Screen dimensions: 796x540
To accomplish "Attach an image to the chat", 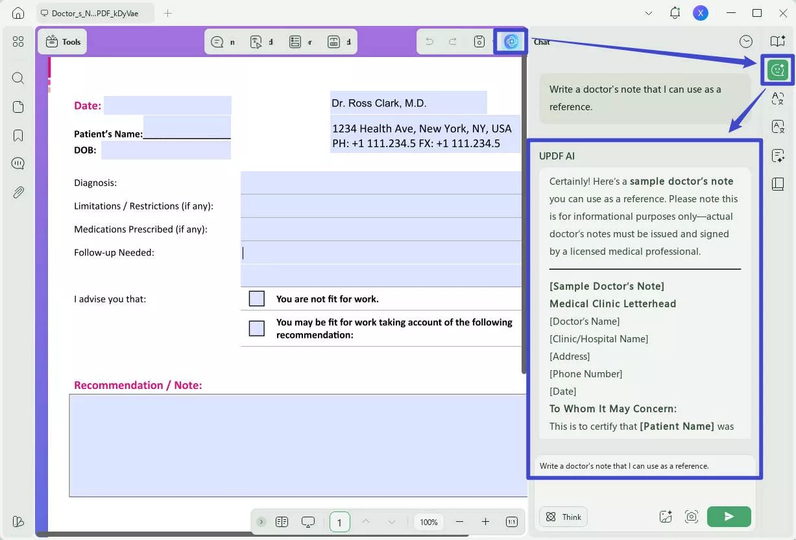I will 666,517.
